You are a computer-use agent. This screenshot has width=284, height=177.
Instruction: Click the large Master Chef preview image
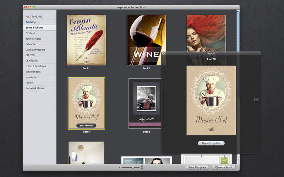211,101
